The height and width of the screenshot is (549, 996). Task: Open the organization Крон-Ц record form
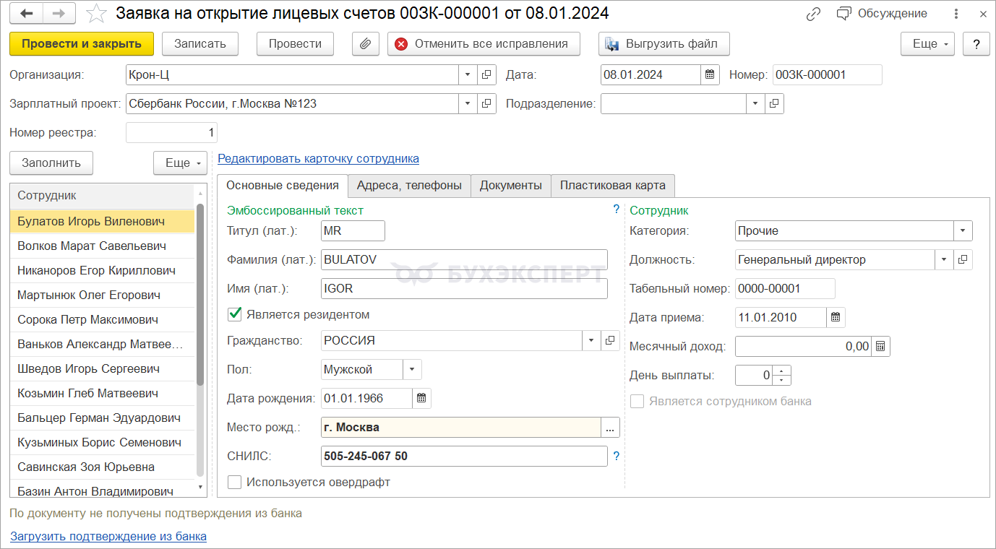coord(486,74)
